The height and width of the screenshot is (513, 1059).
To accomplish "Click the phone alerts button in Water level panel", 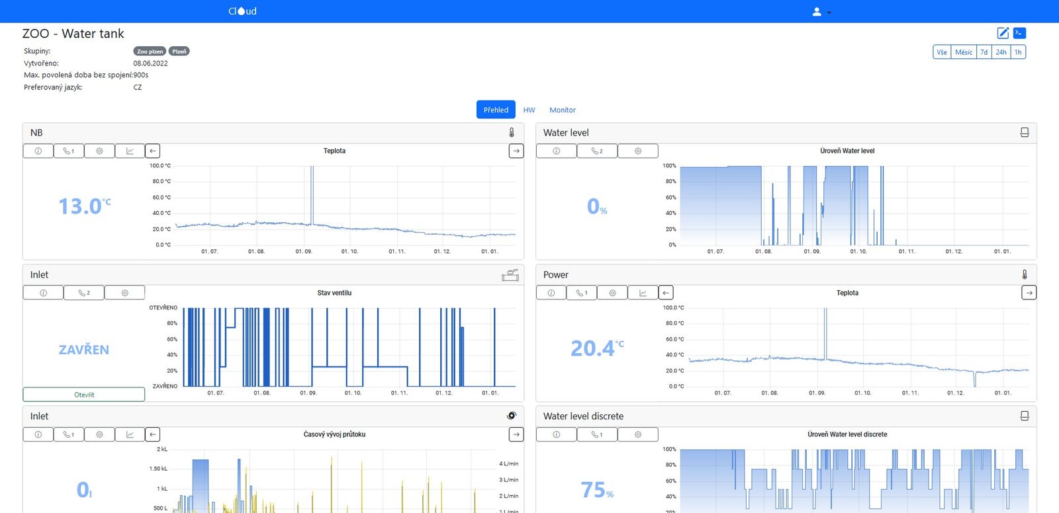I will (x=597, y=151).
